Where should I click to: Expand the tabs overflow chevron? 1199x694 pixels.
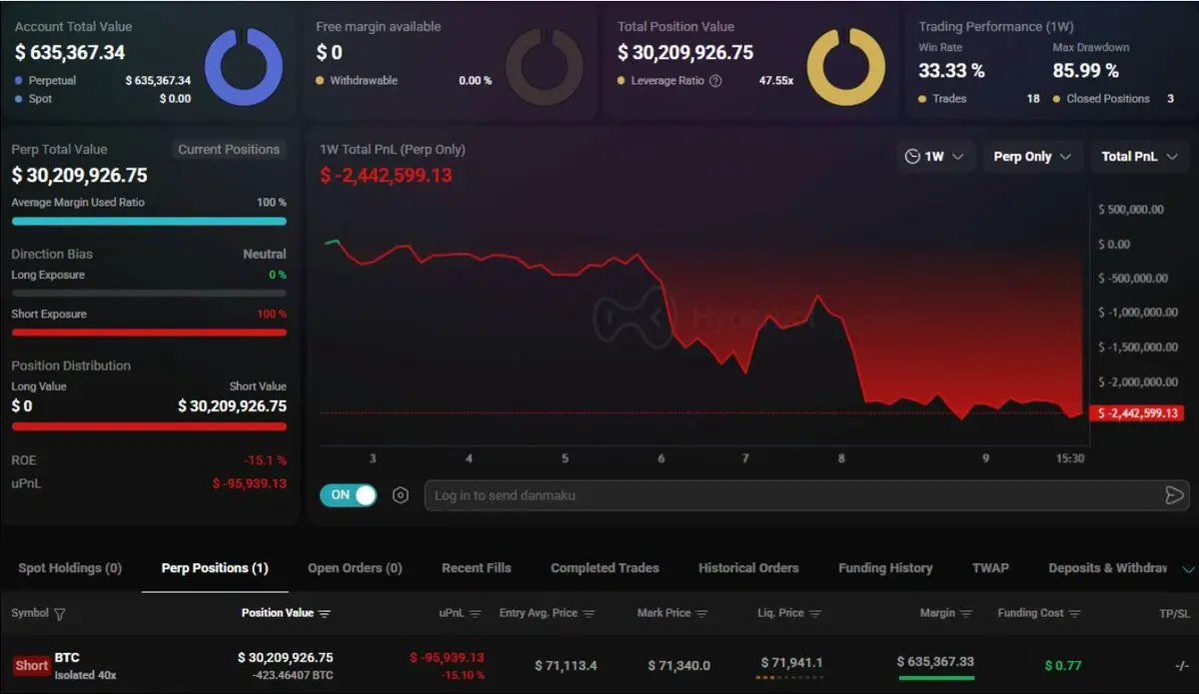pyautogui.click(x=1188, y=569)
